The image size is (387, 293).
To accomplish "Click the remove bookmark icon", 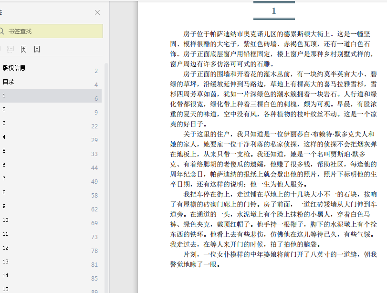I will pos(37,49).
